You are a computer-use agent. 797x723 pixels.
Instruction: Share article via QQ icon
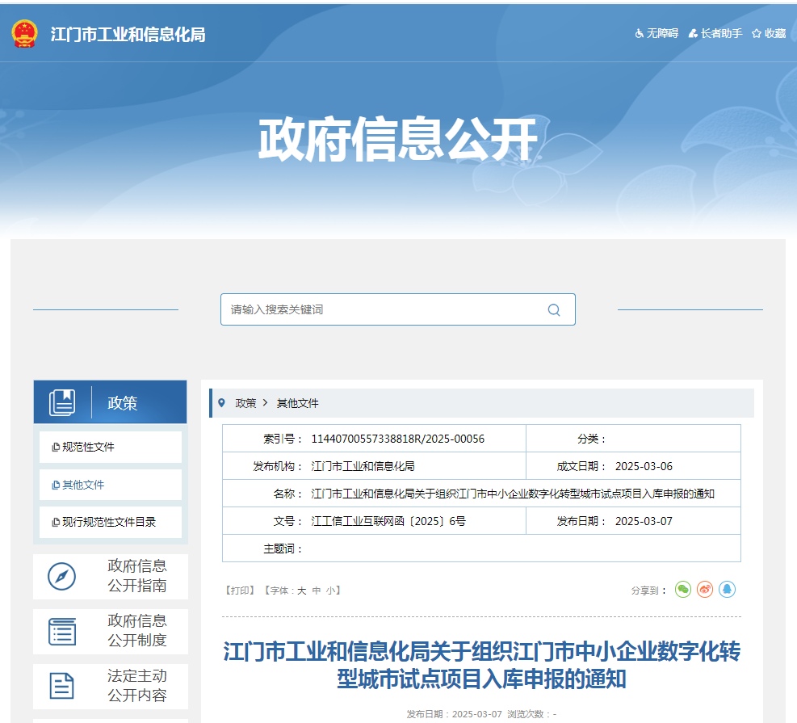pyautogui.click(x=727, y=590)
